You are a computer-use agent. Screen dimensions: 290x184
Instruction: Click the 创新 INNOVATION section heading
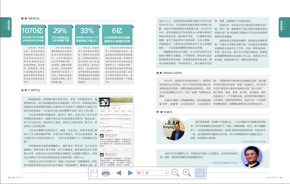pos(169,73)
